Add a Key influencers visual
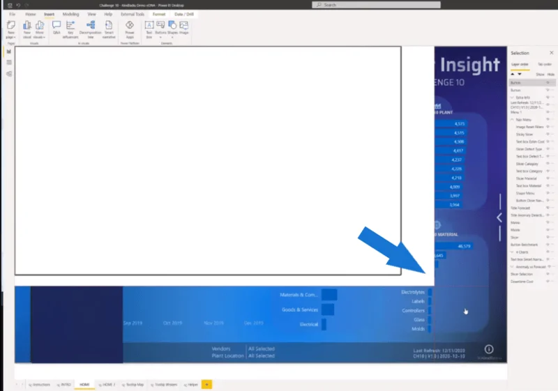 (x=70, y=29)
